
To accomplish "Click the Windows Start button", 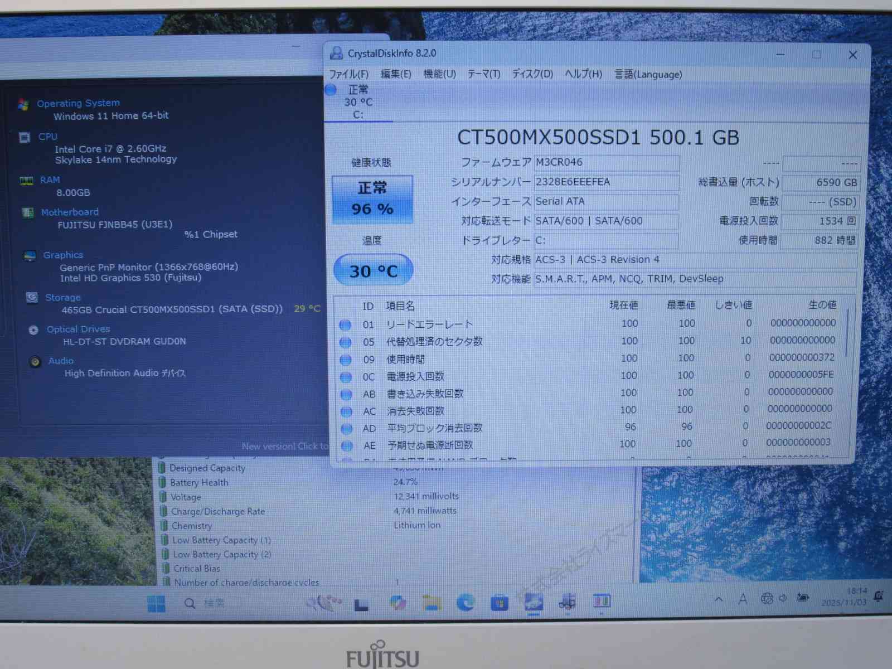I will coord(156,603).
